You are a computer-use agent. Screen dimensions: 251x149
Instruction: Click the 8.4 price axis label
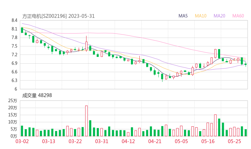click(x=14, y=20)
